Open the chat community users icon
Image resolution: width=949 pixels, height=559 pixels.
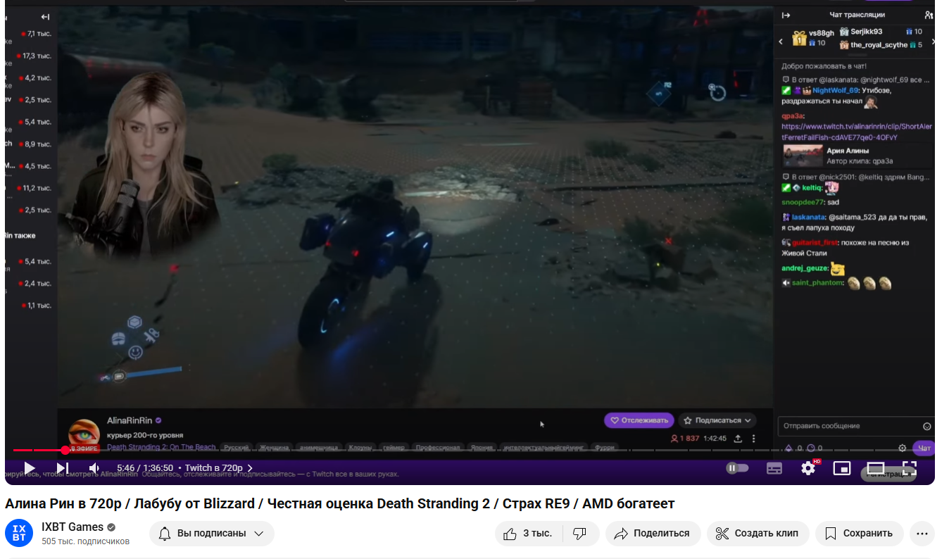coord(929,15)
